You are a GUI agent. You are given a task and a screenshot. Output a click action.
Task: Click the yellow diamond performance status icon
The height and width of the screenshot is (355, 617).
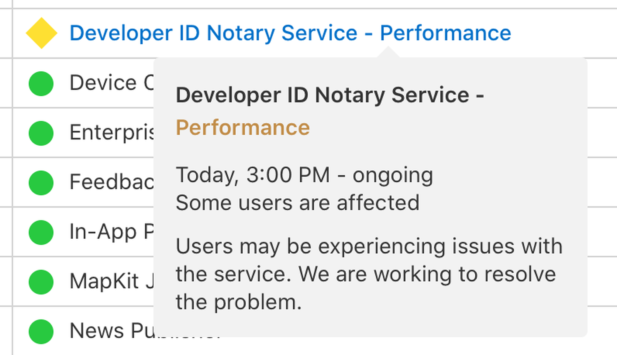pos(41,33)
